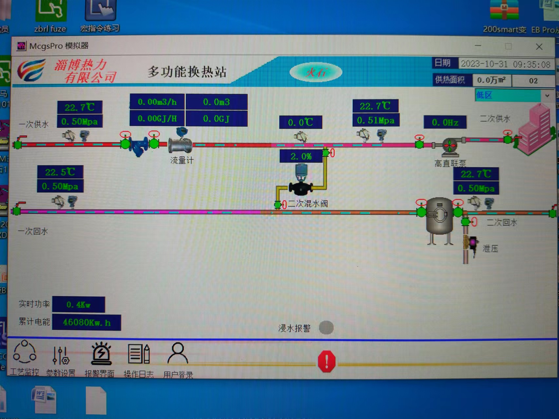Click the 泄压 pressure relief valve
Image resolution: width=559 pixels, height=419 pixels.
pyautogui.click(x=472, y=243)
